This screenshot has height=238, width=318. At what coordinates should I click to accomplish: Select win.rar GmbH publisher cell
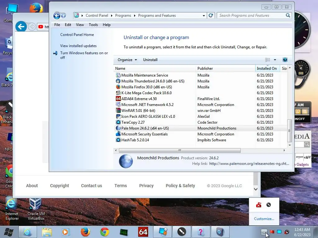(x=209, y=111)
